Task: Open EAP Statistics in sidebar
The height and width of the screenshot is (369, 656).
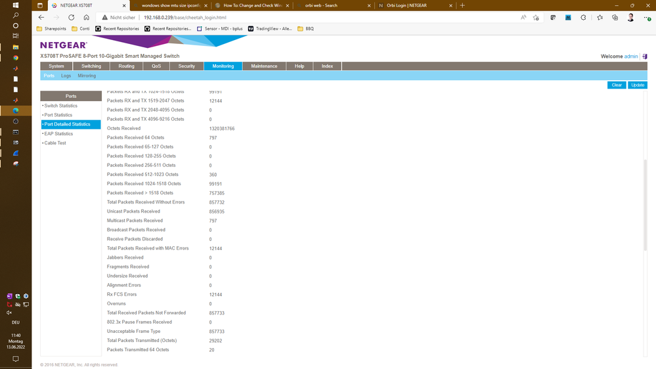Action: (x=58, y=134)
